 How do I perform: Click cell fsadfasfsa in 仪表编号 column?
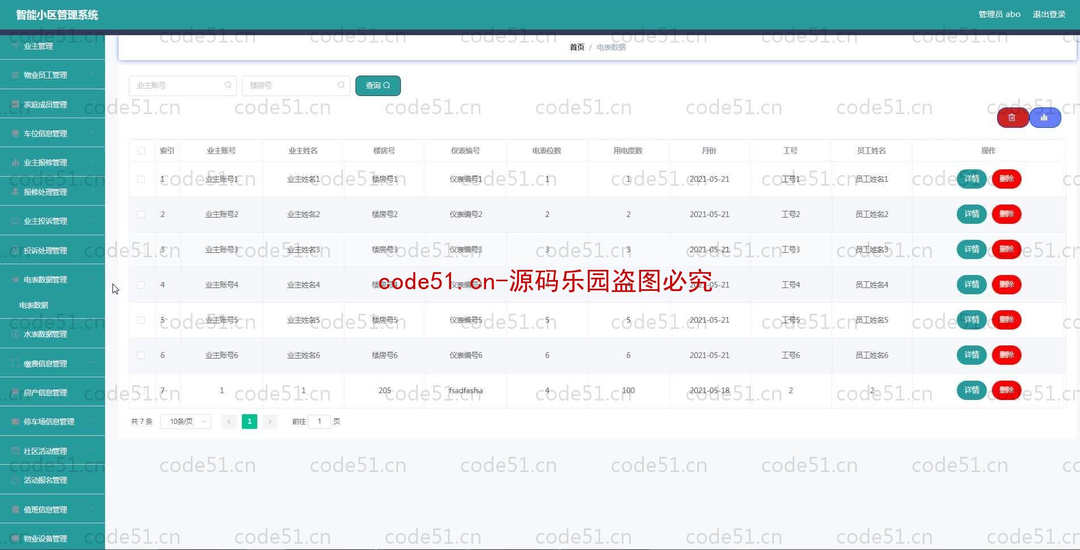(466, 391)
